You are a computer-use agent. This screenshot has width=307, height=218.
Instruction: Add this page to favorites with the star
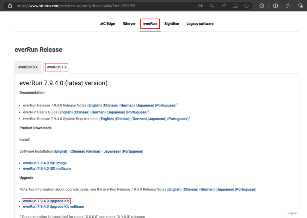[246, 6]
